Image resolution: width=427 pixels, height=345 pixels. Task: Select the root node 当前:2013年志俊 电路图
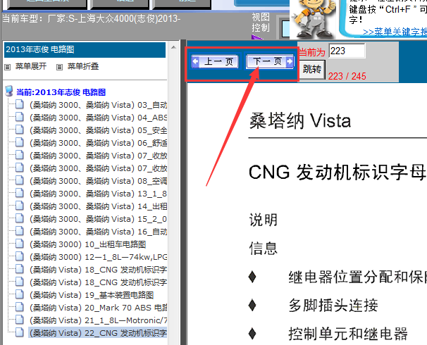61,92
